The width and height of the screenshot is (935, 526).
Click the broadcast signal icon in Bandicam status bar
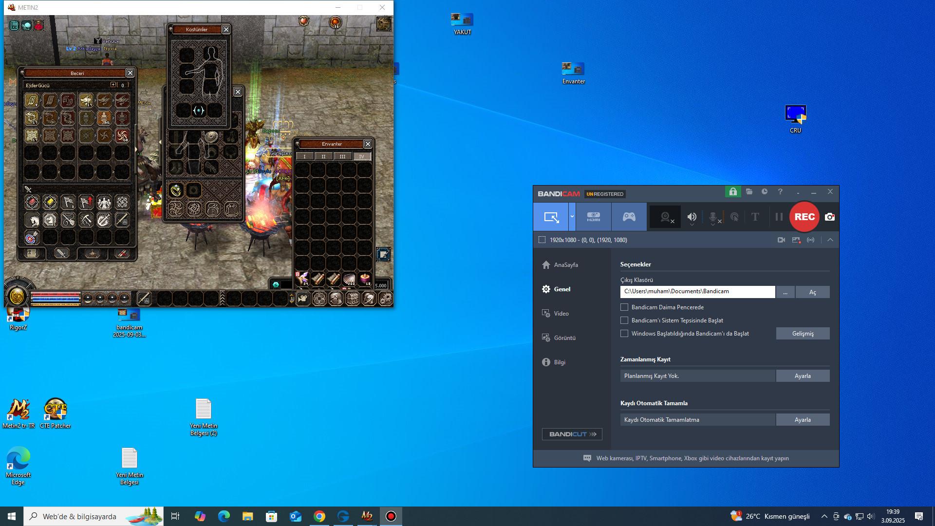(811, 240)
